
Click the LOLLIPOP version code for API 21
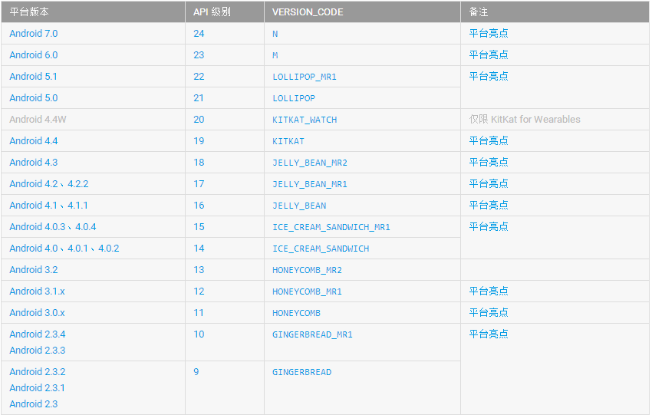(294, 98)
